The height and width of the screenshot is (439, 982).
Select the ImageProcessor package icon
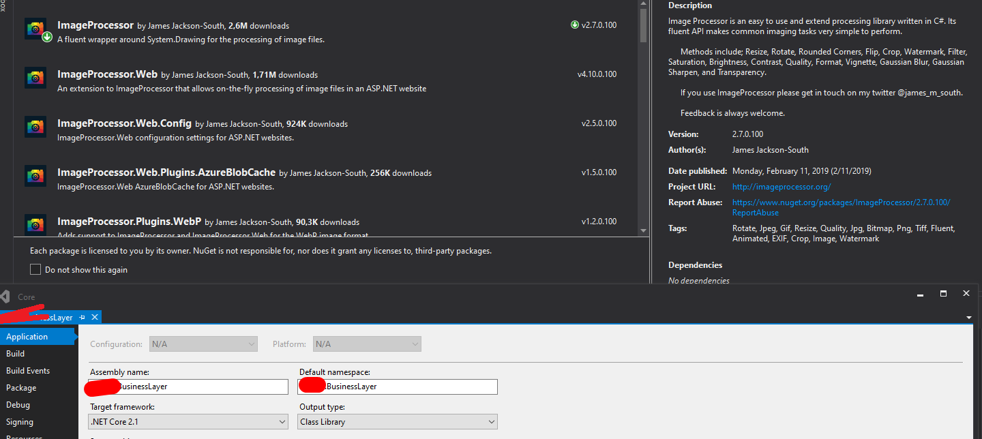(35, 29)
